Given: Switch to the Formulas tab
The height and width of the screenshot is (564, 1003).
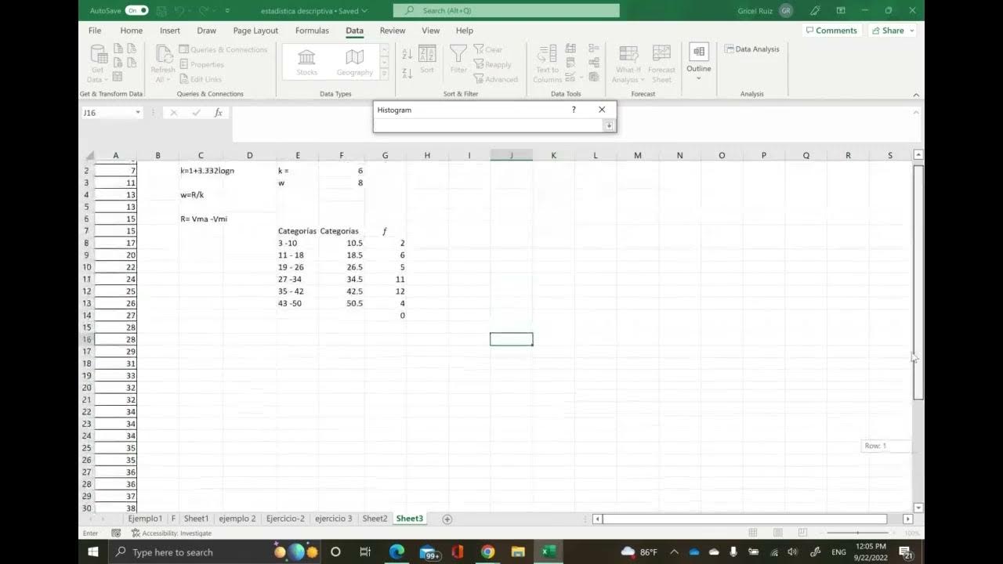Looking at the screenshot, I should coord(312,31).
